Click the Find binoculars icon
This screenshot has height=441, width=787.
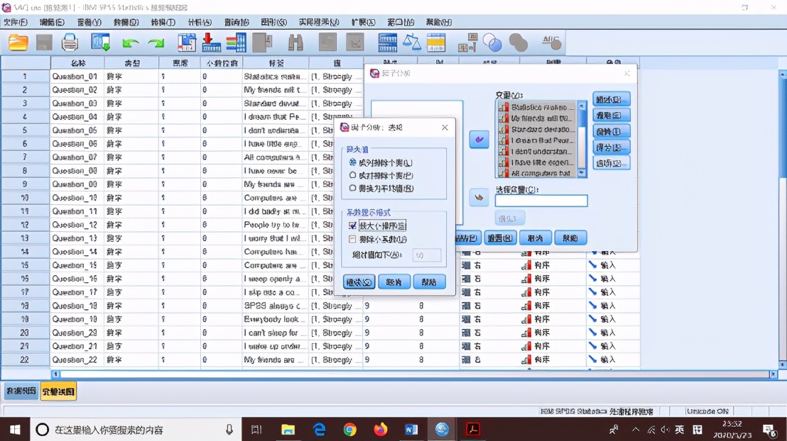(x=295, y=43)
